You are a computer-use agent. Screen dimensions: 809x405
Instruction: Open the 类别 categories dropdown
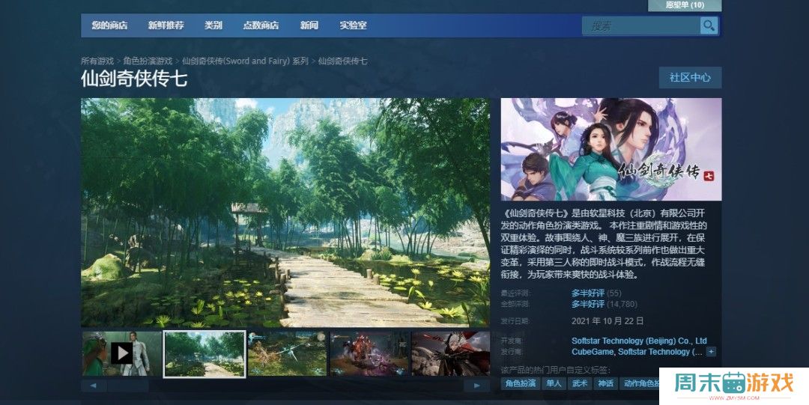click(213, 25)
